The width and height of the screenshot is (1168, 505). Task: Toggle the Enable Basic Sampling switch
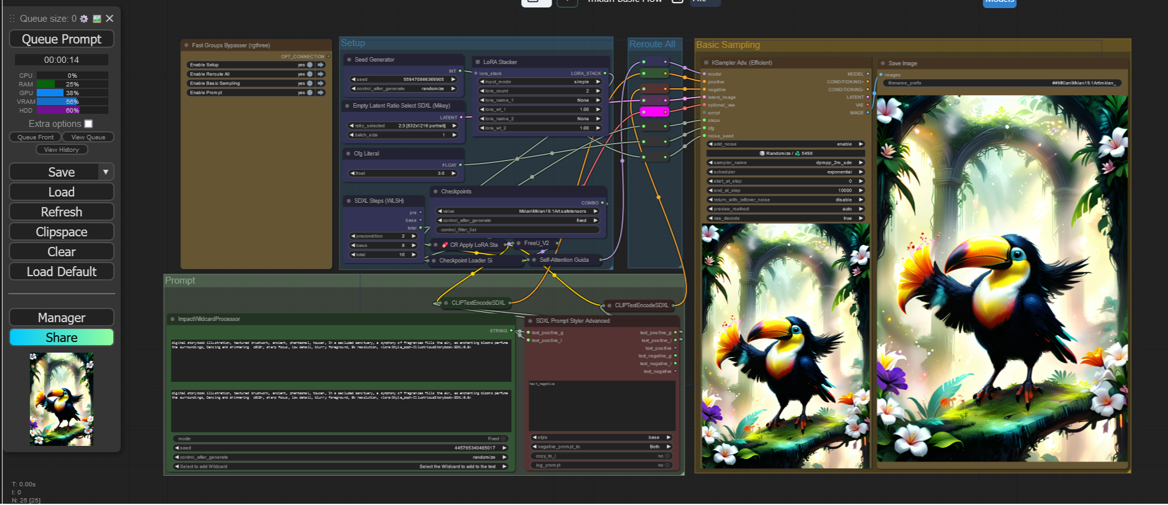(310, 83)
